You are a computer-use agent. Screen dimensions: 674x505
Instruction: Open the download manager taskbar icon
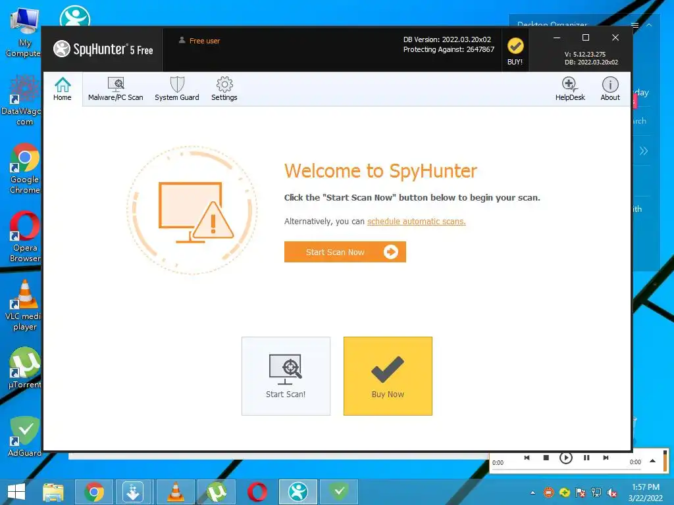(133, 492)
